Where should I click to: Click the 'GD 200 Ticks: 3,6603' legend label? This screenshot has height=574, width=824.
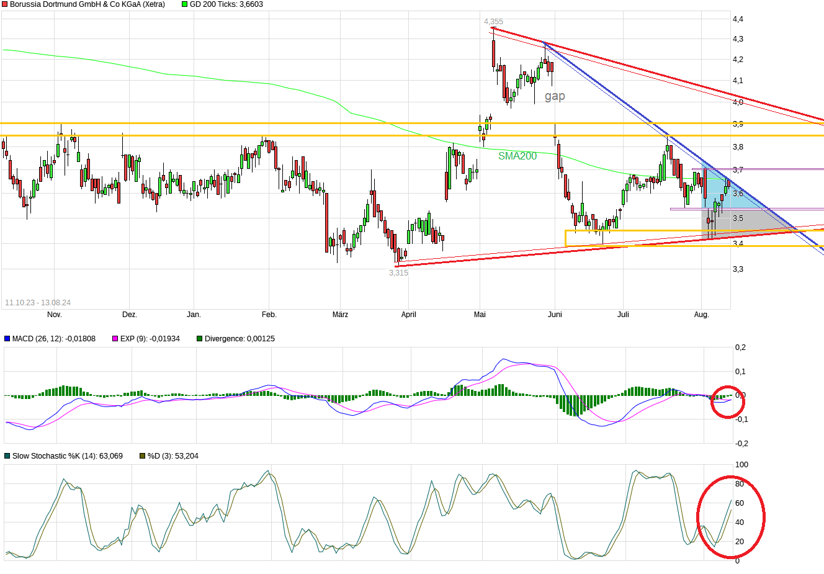(226, 4)
